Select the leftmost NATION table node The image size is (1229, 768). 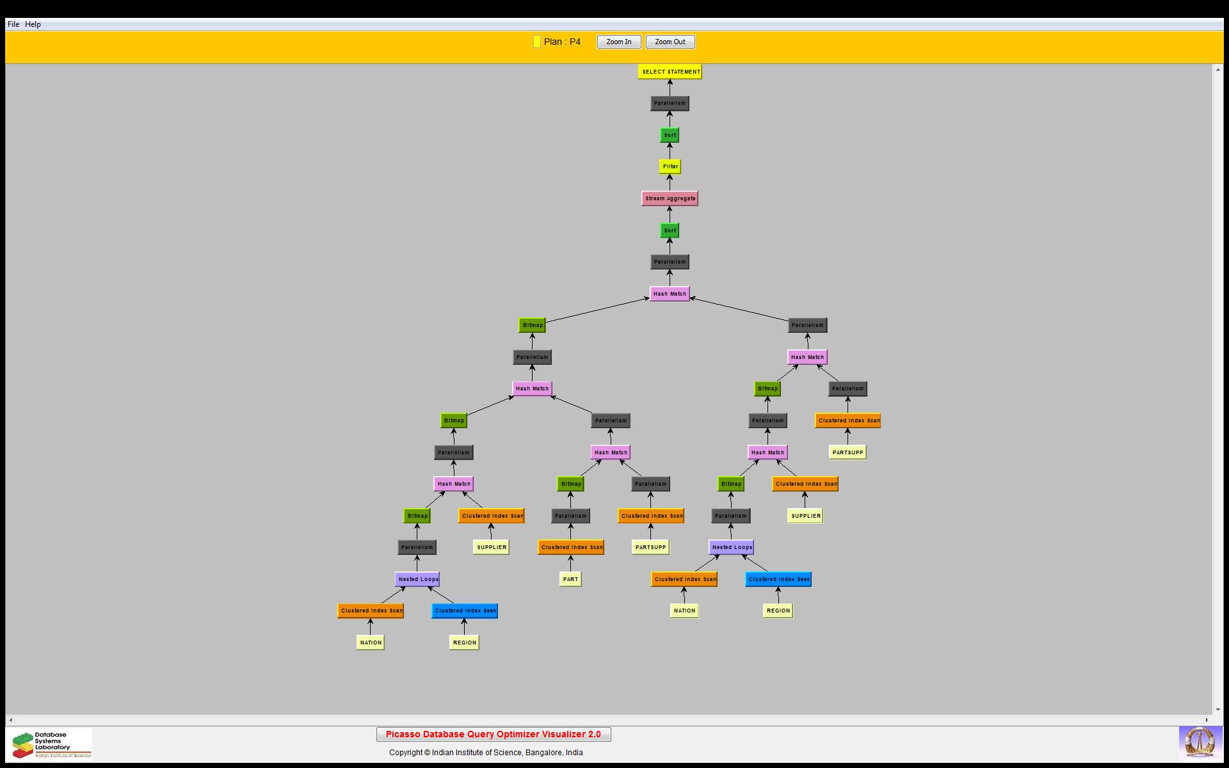[x=370, y=643]
